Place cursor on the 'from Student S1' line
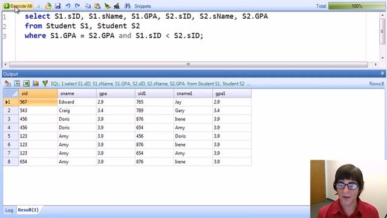387x218 pixels. [x=82, y=26]
